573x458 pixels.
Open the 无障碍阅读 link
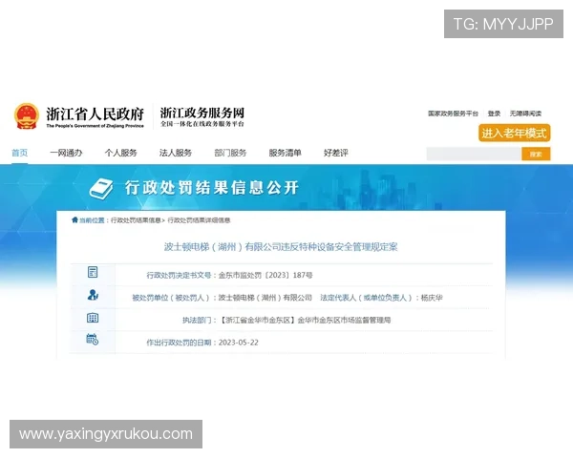[525, 114]
